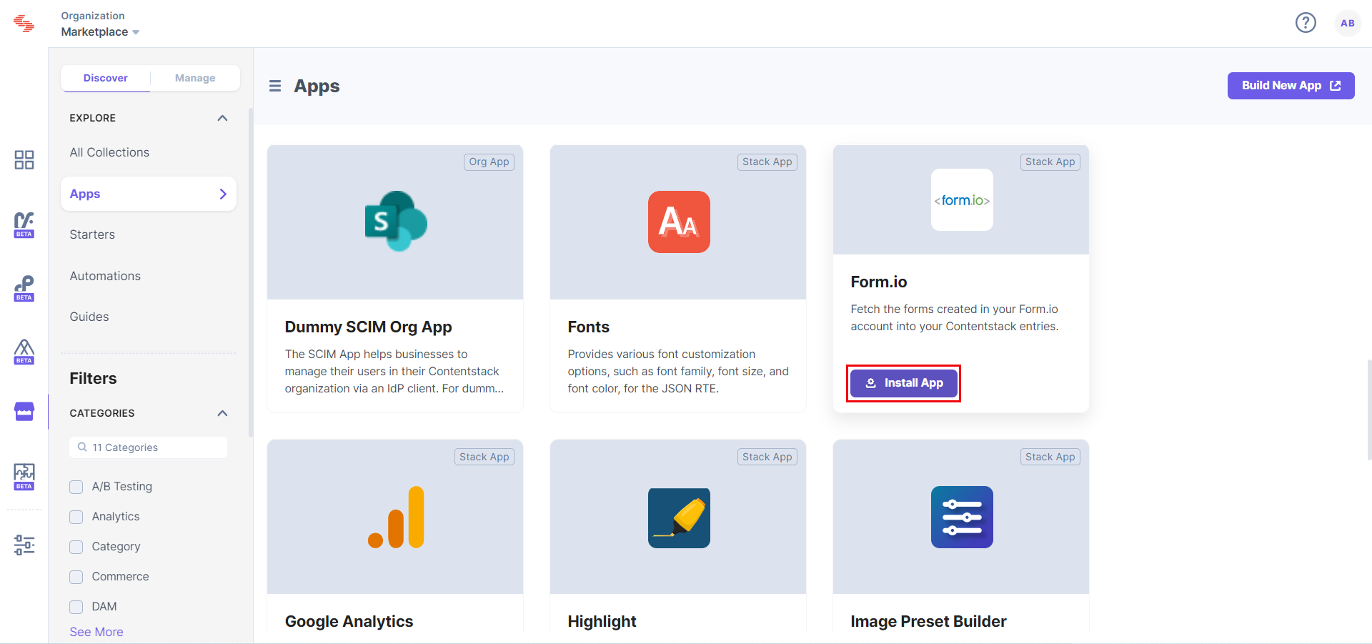The height and width of the screenshot is (644, 1372).
Task: Click the Fonts app Aa logo
Action: click(679, 222)
